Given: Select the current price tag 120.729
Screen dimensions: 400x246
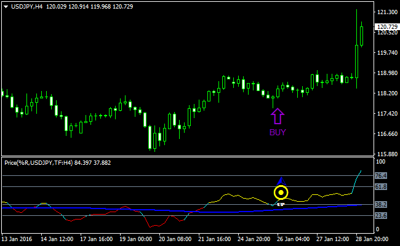Looking at the screenshot, I should point(386,26).
